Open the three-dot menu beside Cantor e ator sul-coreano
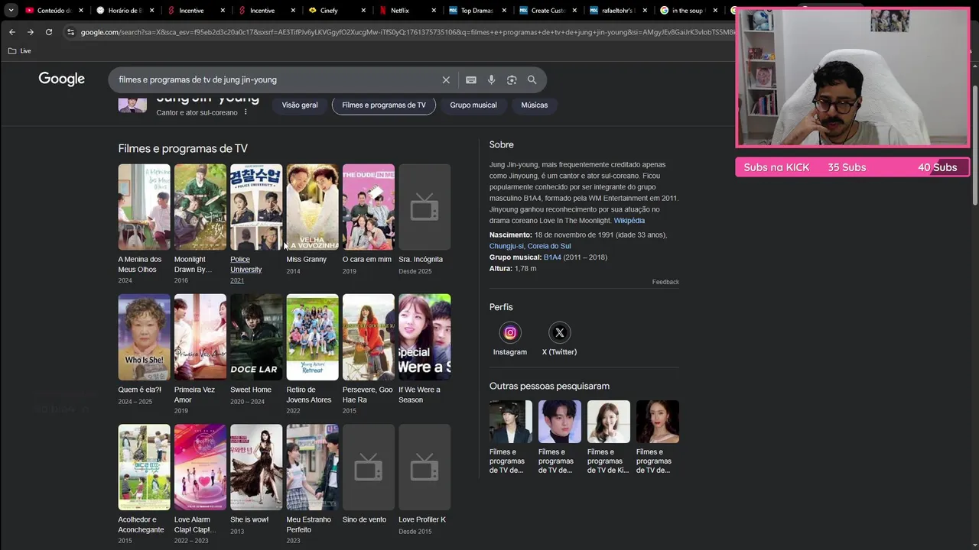979x550 pixels. [246, 112]
